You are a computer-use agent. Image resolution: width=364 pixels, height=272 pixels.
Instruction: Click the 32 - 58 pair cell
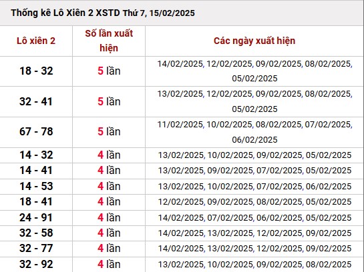tap(36, 233)
